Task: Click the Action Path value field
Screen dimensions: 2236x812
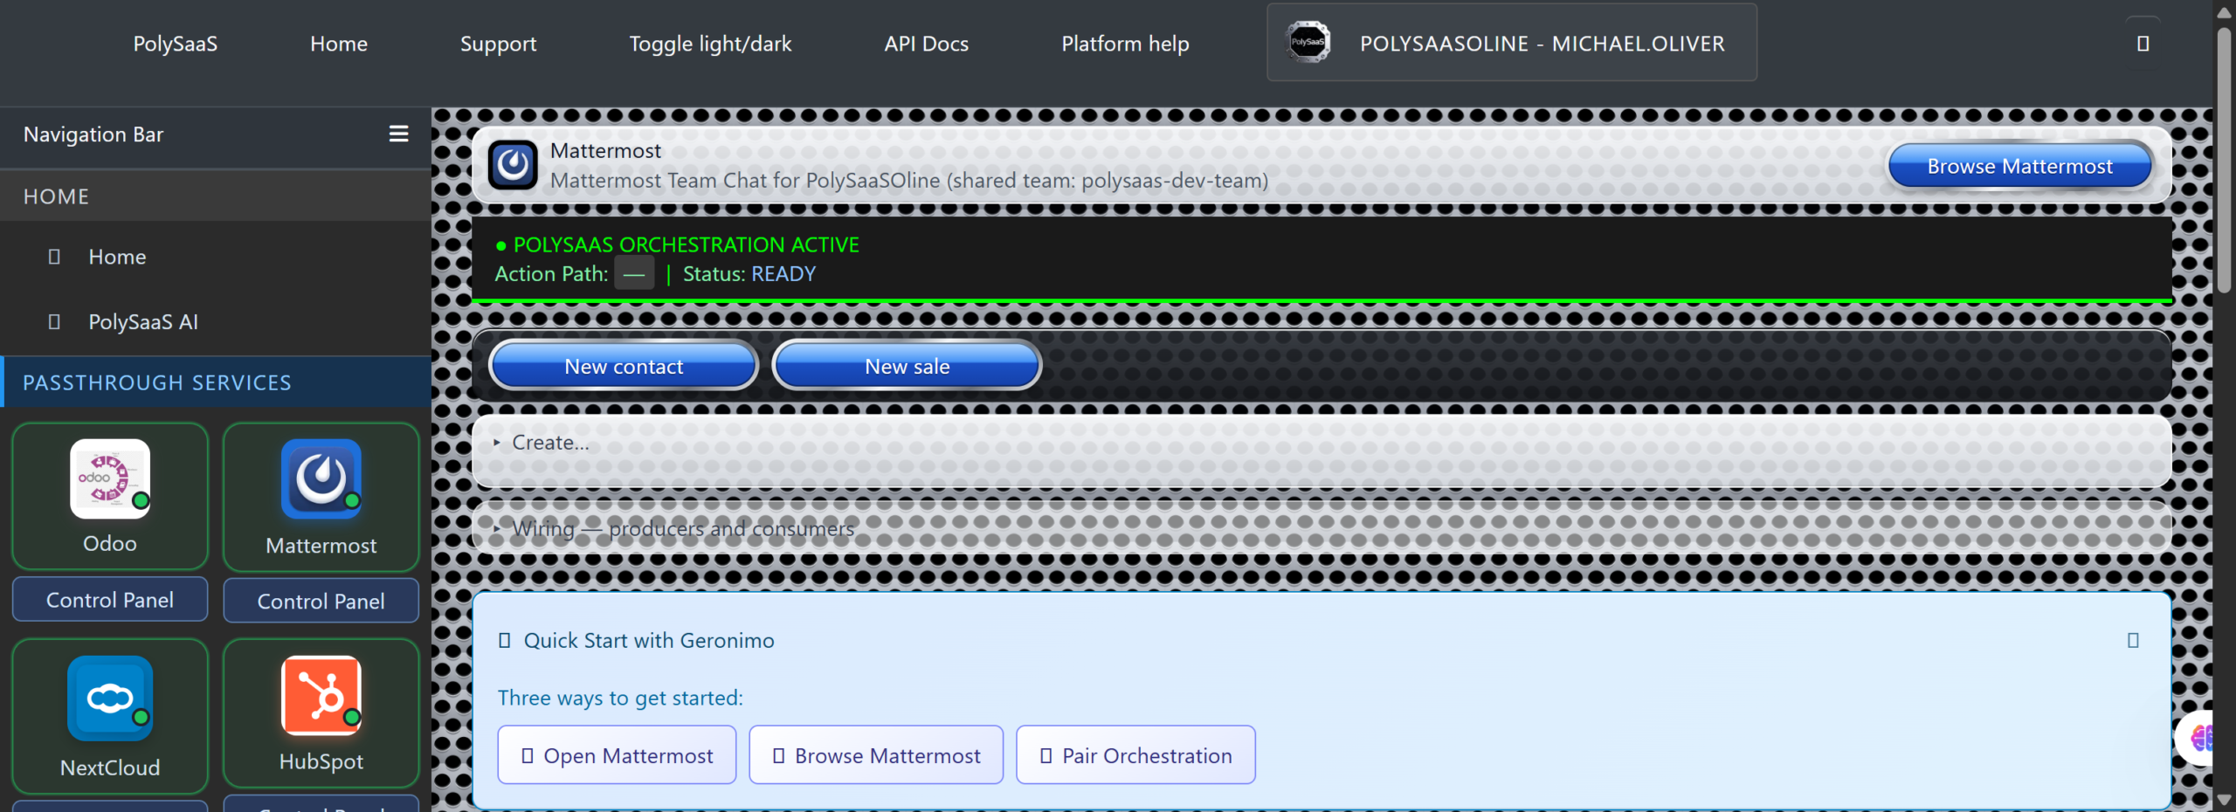Action: 634,274
